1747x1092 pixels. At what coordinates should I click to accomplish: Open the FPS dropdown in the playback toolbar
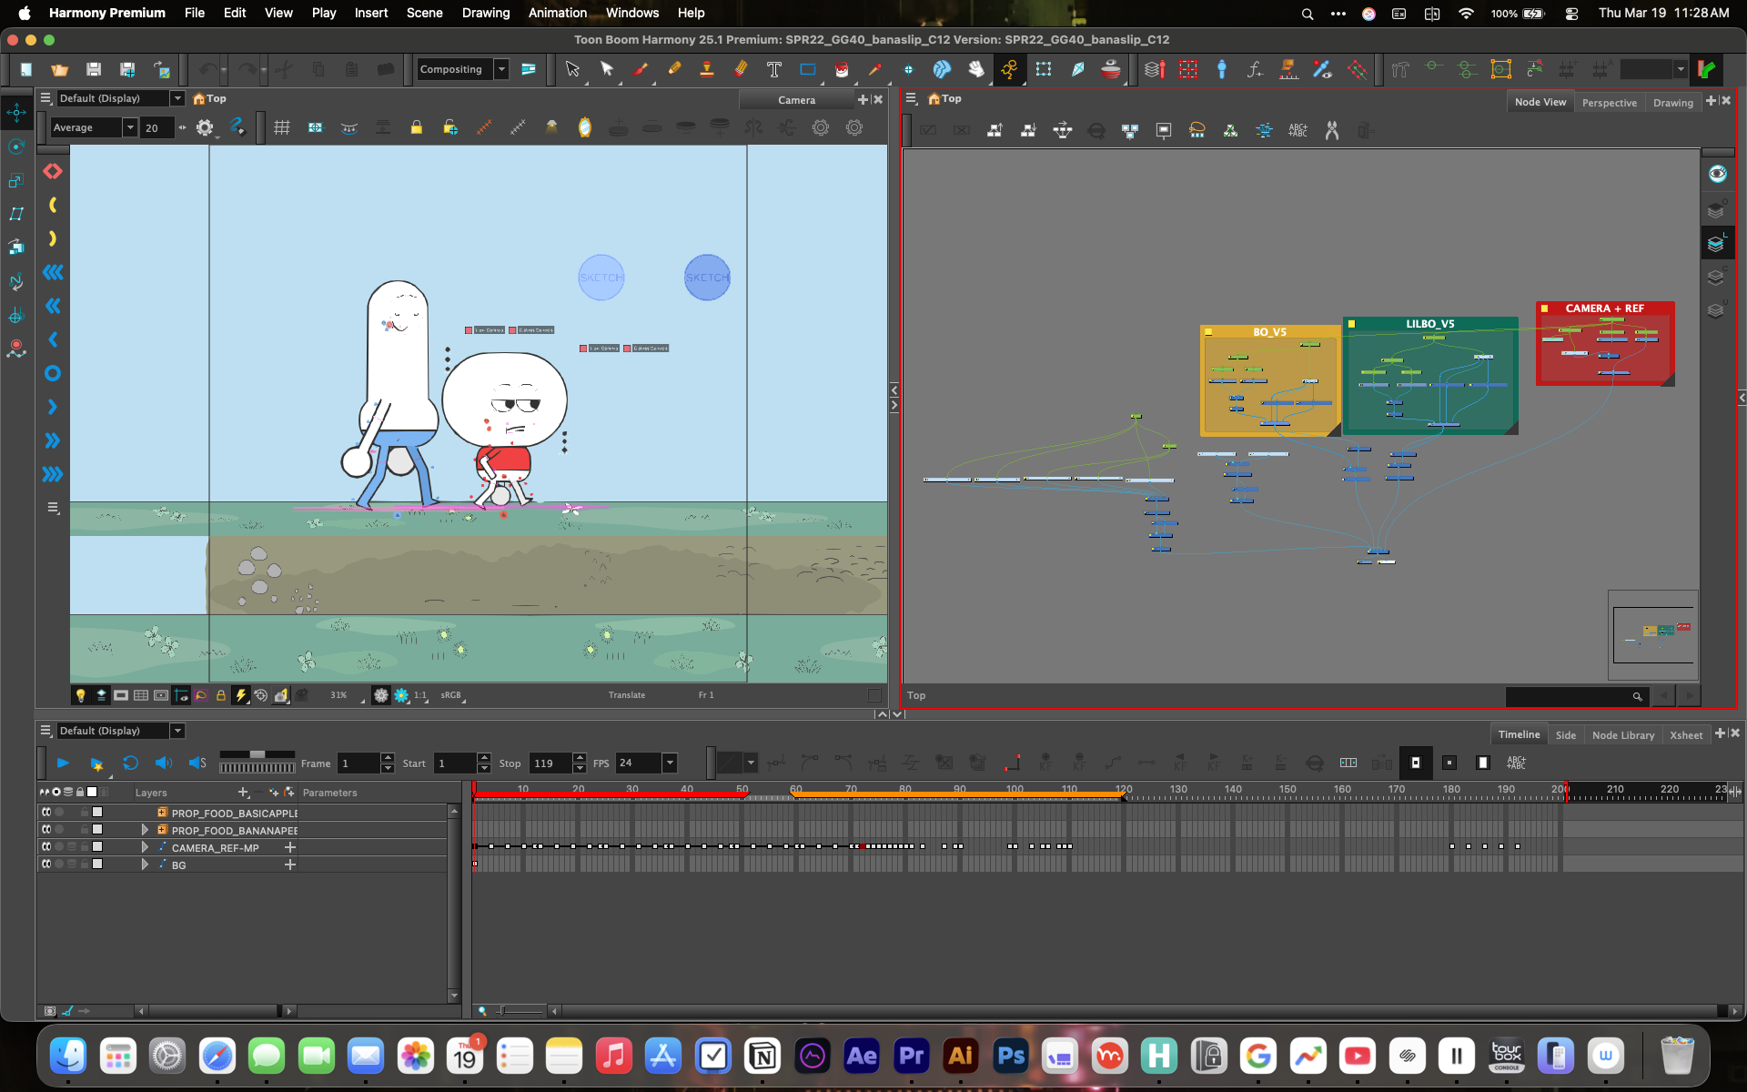point(670,763)
